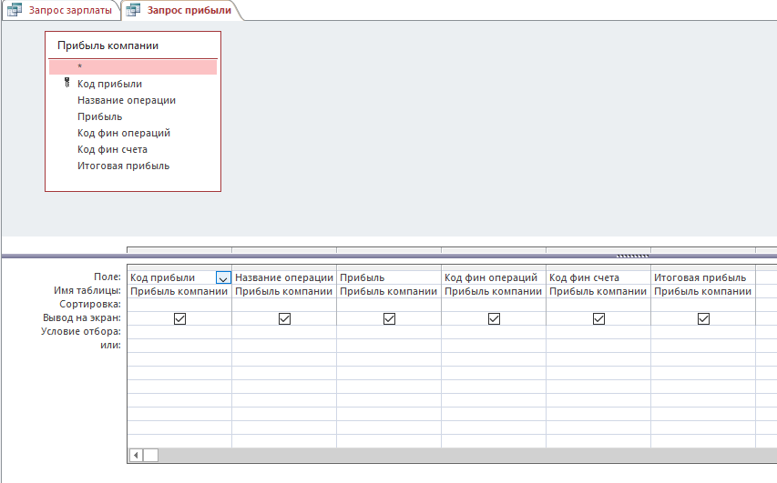Uncheck Вывод на экран for Код фин операций

click(494, 318)
